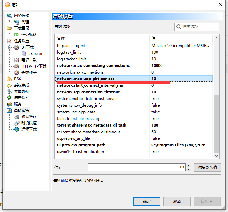Screen dimensions: 228x212
Task: Open the 网络连接 settings page
Action: point(22,15)
